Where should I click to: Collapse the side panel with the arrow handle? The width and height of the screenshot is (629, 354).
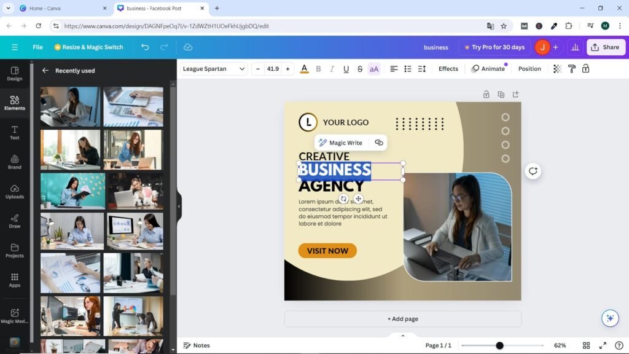click(x=179, y=206)
